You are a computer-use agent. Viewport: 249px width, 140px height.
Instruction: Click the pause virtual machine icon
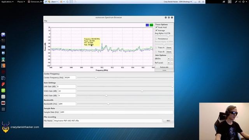pos(61,2)
